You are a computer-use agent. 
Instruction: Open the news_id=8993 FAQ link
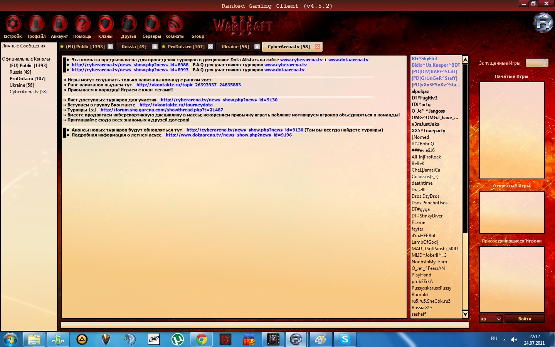click(130, 70)
